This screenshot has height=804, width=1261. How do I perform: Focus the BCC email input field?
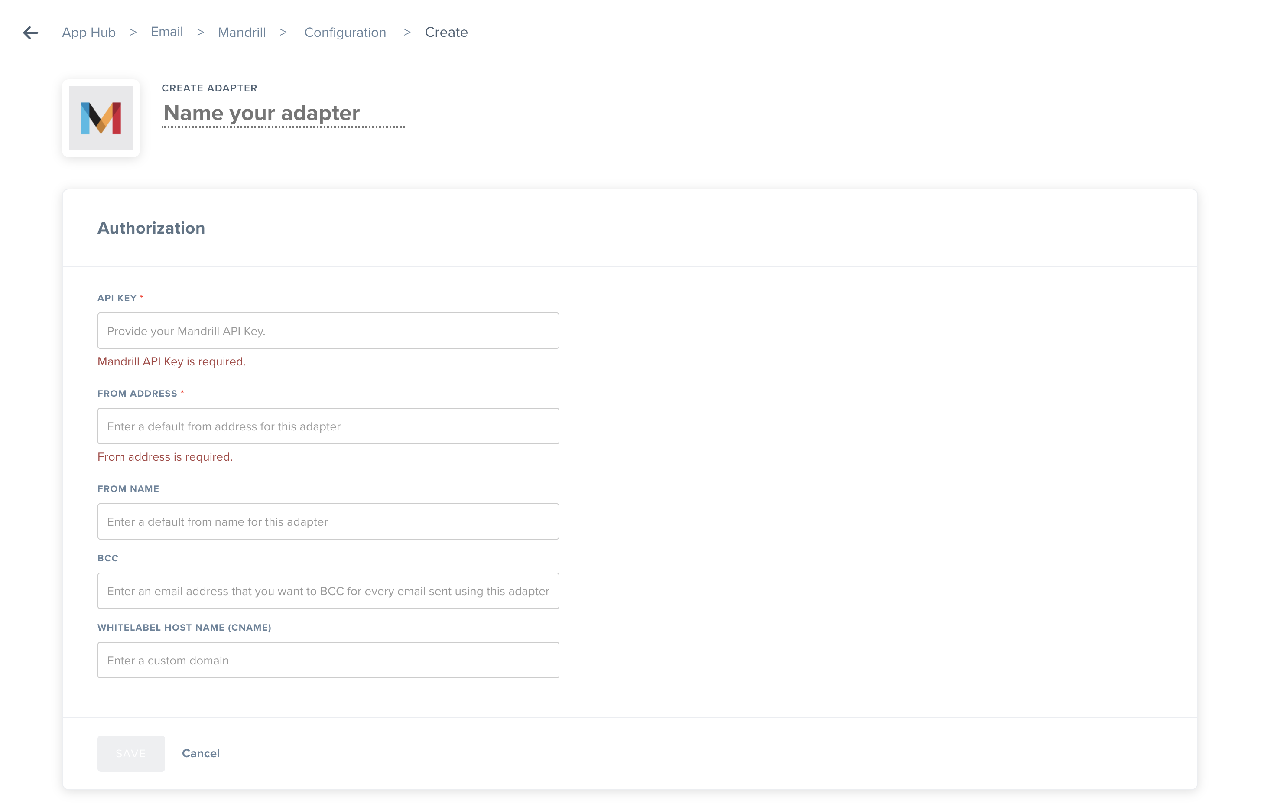[x=328, y=591]
